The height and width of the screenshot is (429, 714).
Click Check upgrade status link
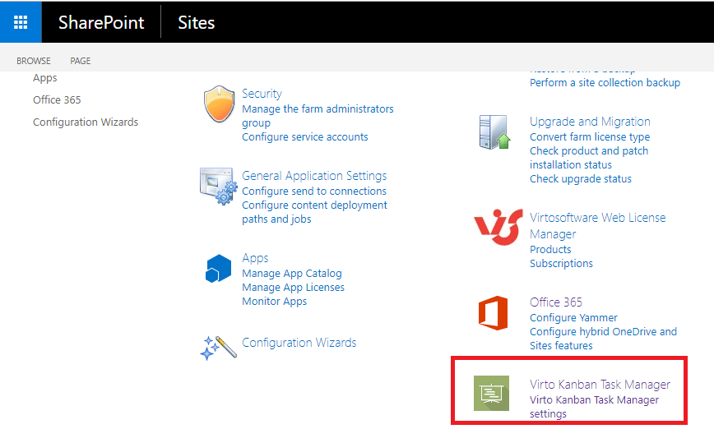tap(581, 179)
